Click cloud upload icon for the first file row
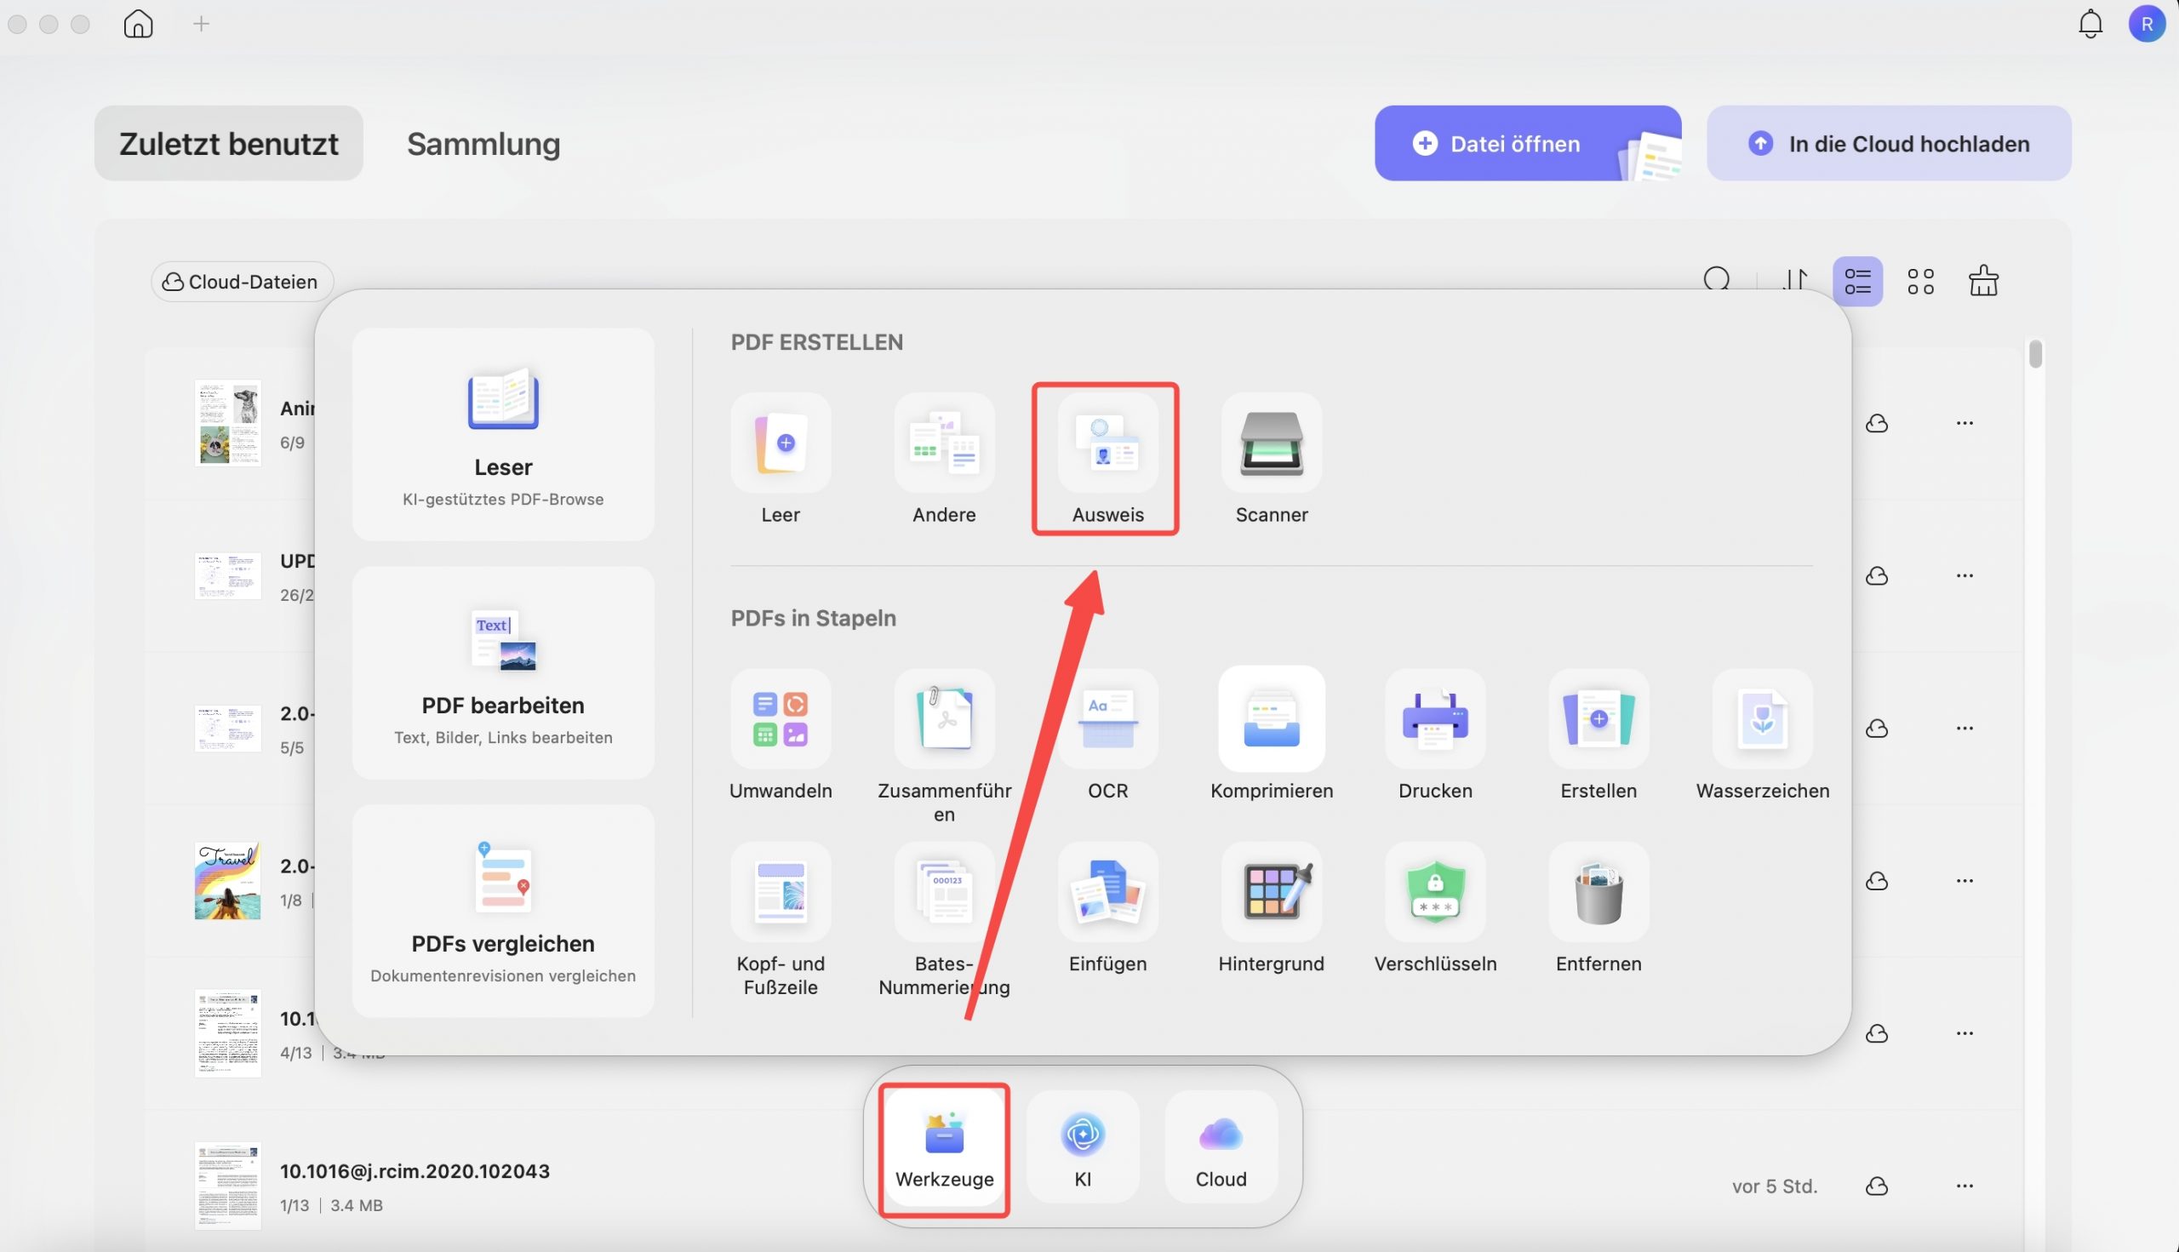 [1876, 423]
